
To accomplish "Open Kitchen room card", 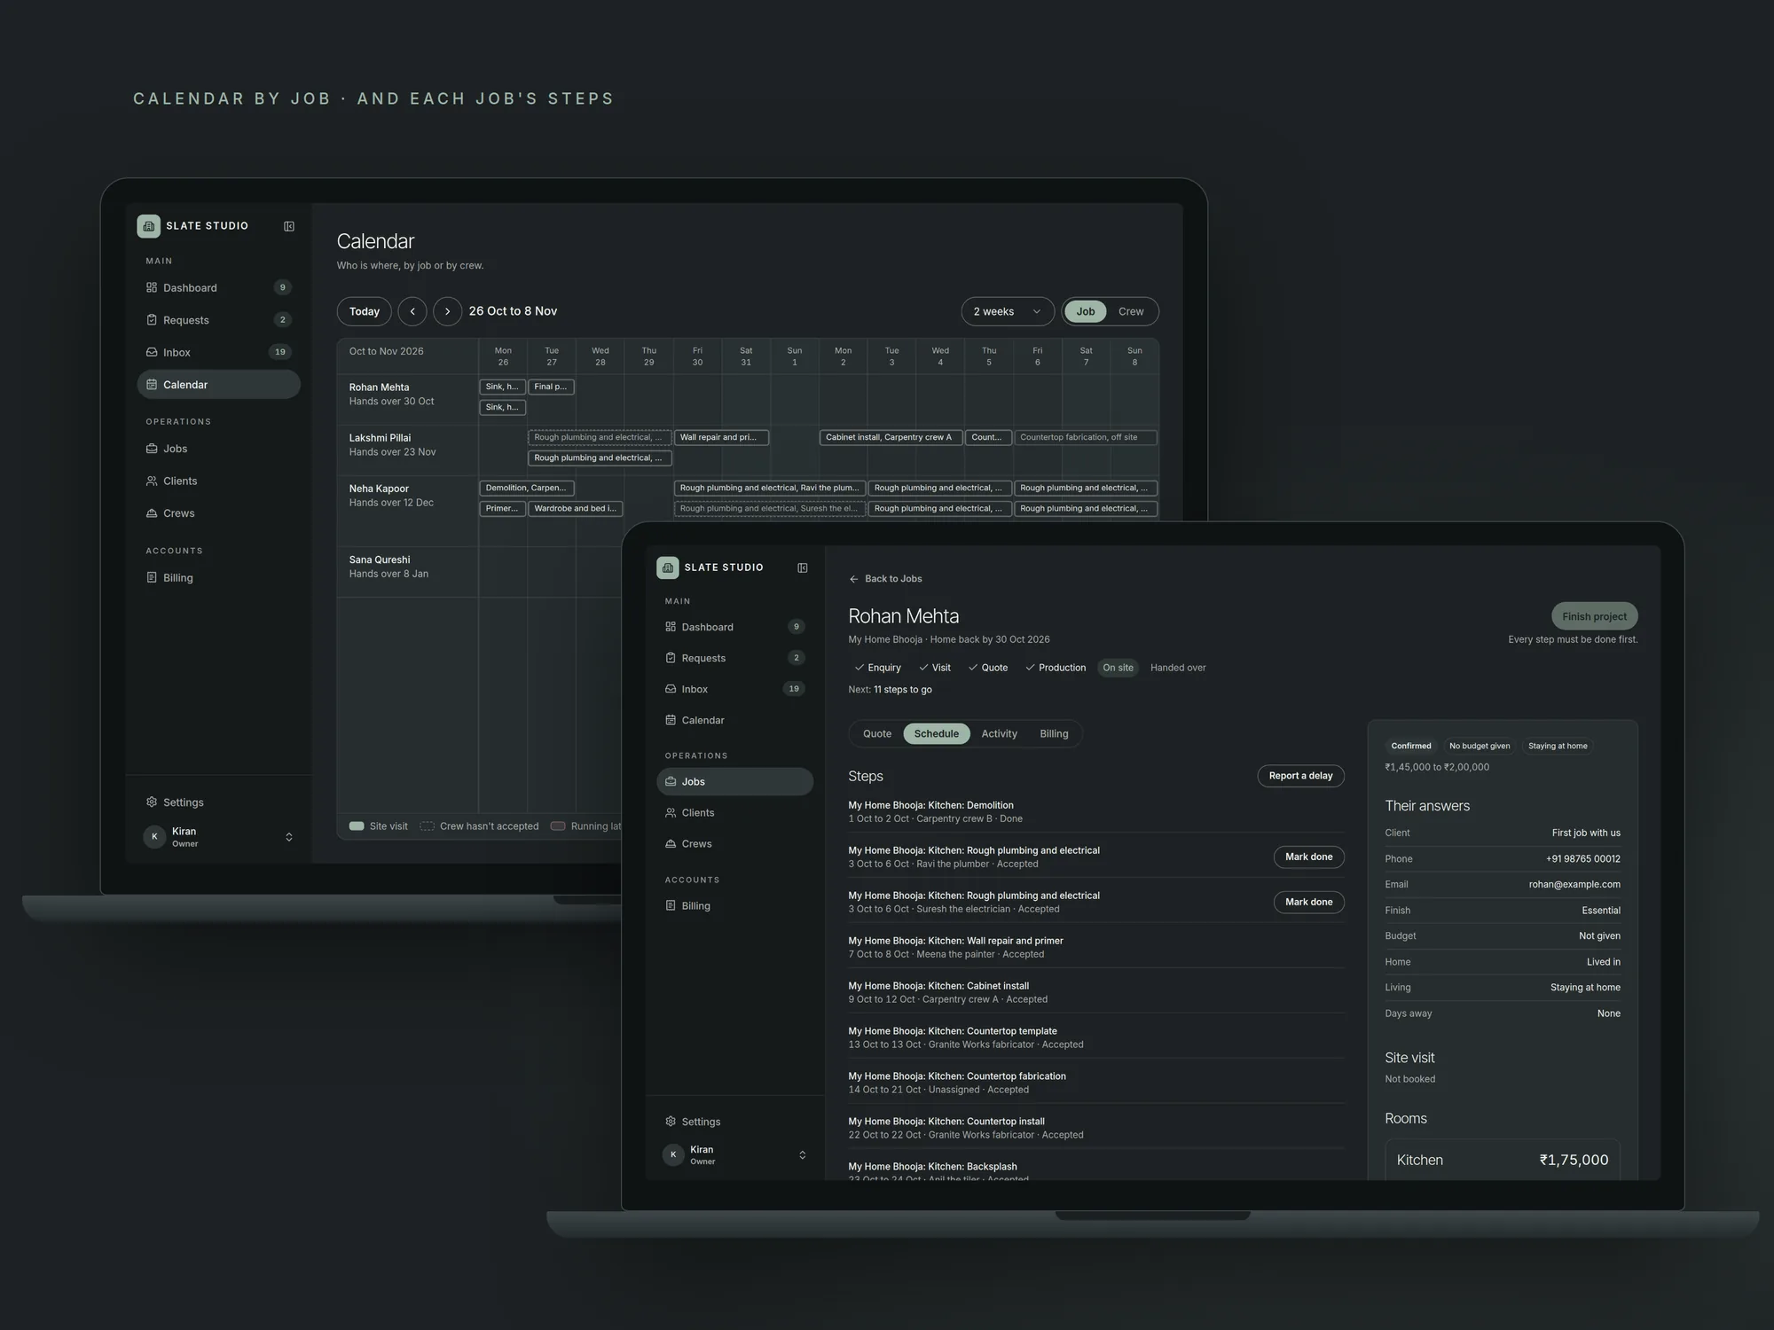I will click(1503, 1159).
